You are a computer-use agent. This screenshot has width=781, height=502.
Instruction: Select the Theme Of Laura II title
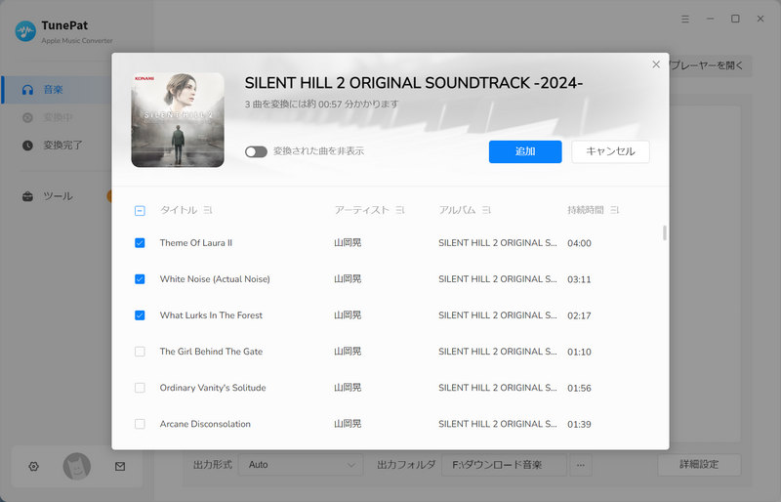pyautogui.click(x=196, y=243)
